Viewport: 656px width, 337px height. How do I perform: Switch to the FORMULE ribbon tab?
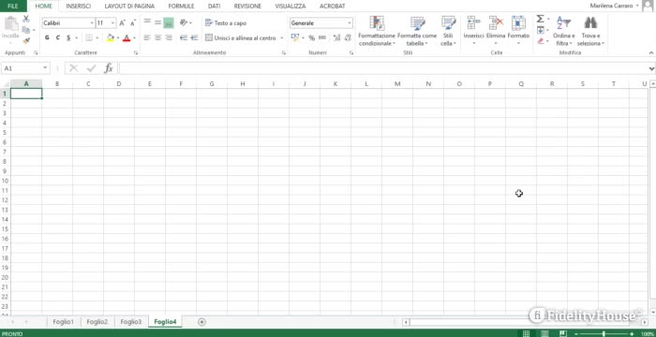(181, 7)
